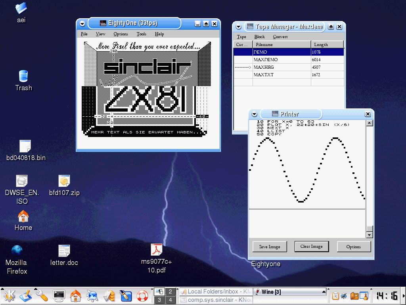
Task: Select the letter.doc document icon
Action: [x=64, y=251]
